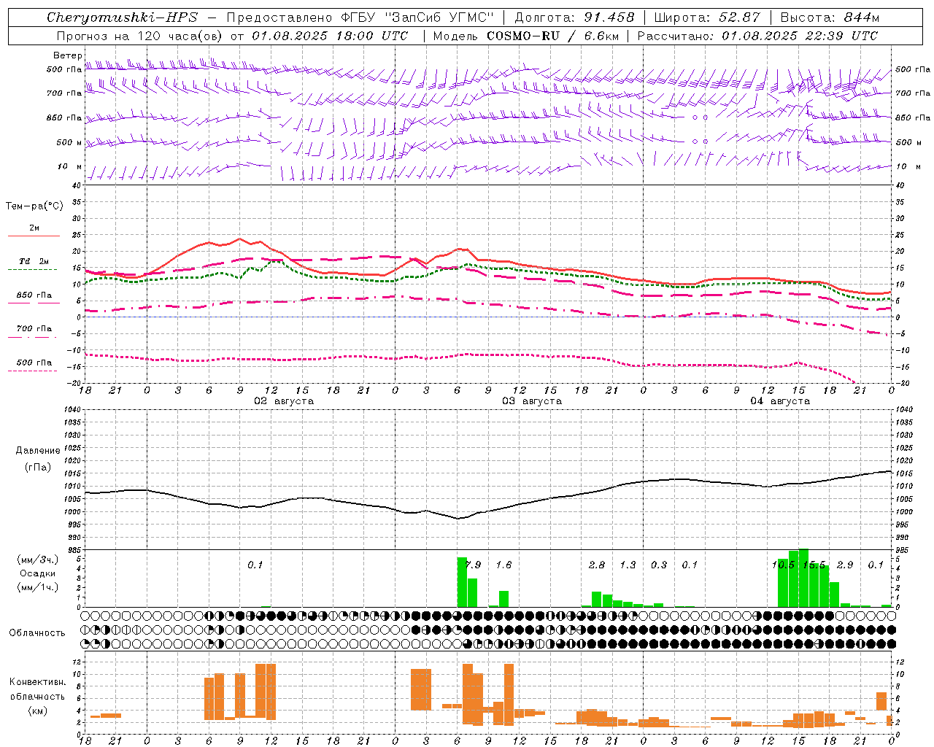The image size is (934, 747).
Task: Select the precipitation total '7.9'
Action: (x=473, y=565)
